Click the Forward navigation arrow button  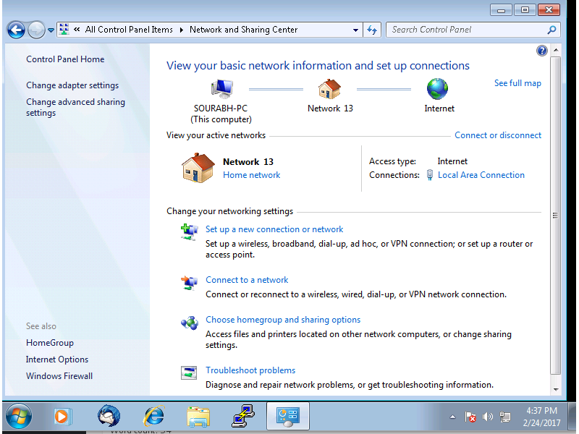pos(36,30)
